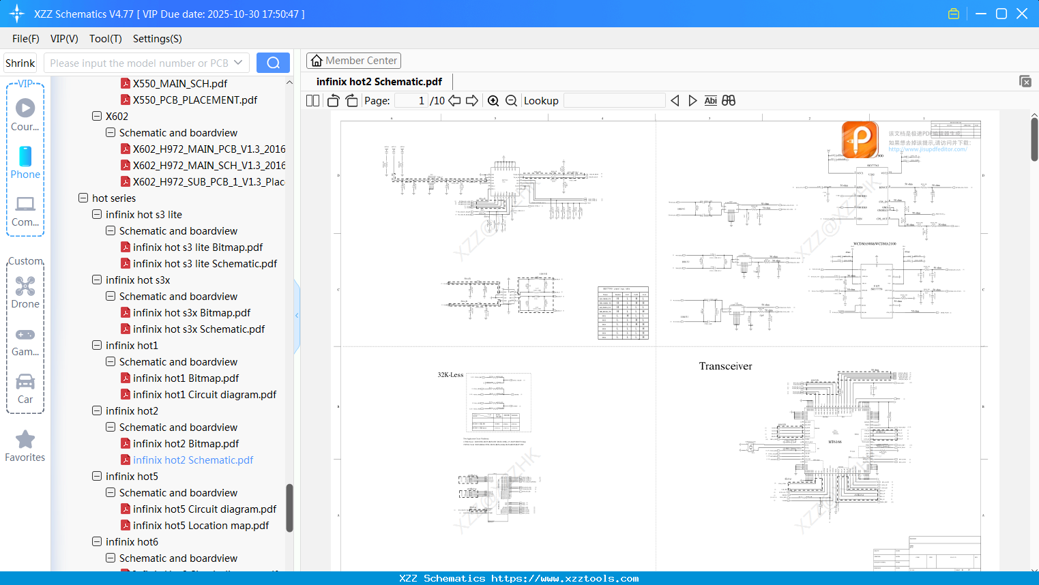
Task: Open the Drone schematics category
Action: point(25,290)
